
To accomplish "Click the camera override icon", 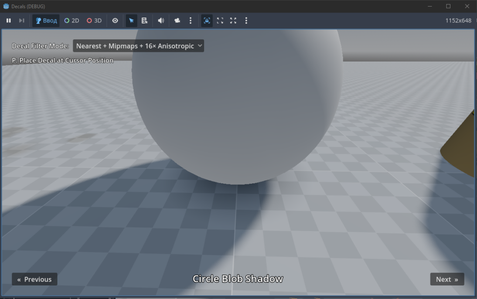I will click(177, 21).
